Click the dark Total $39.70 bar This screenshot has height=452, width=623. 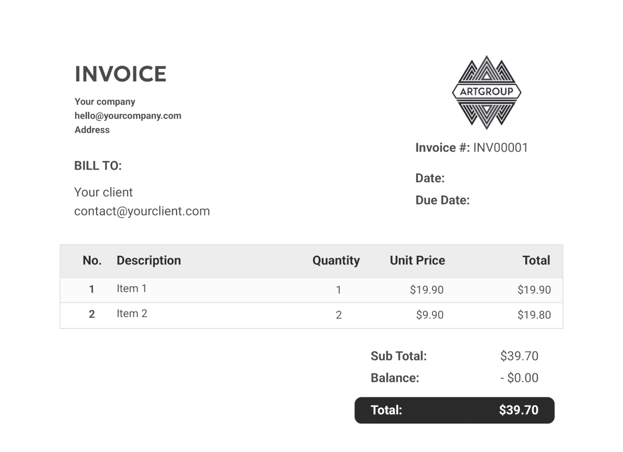pos(454,410)
